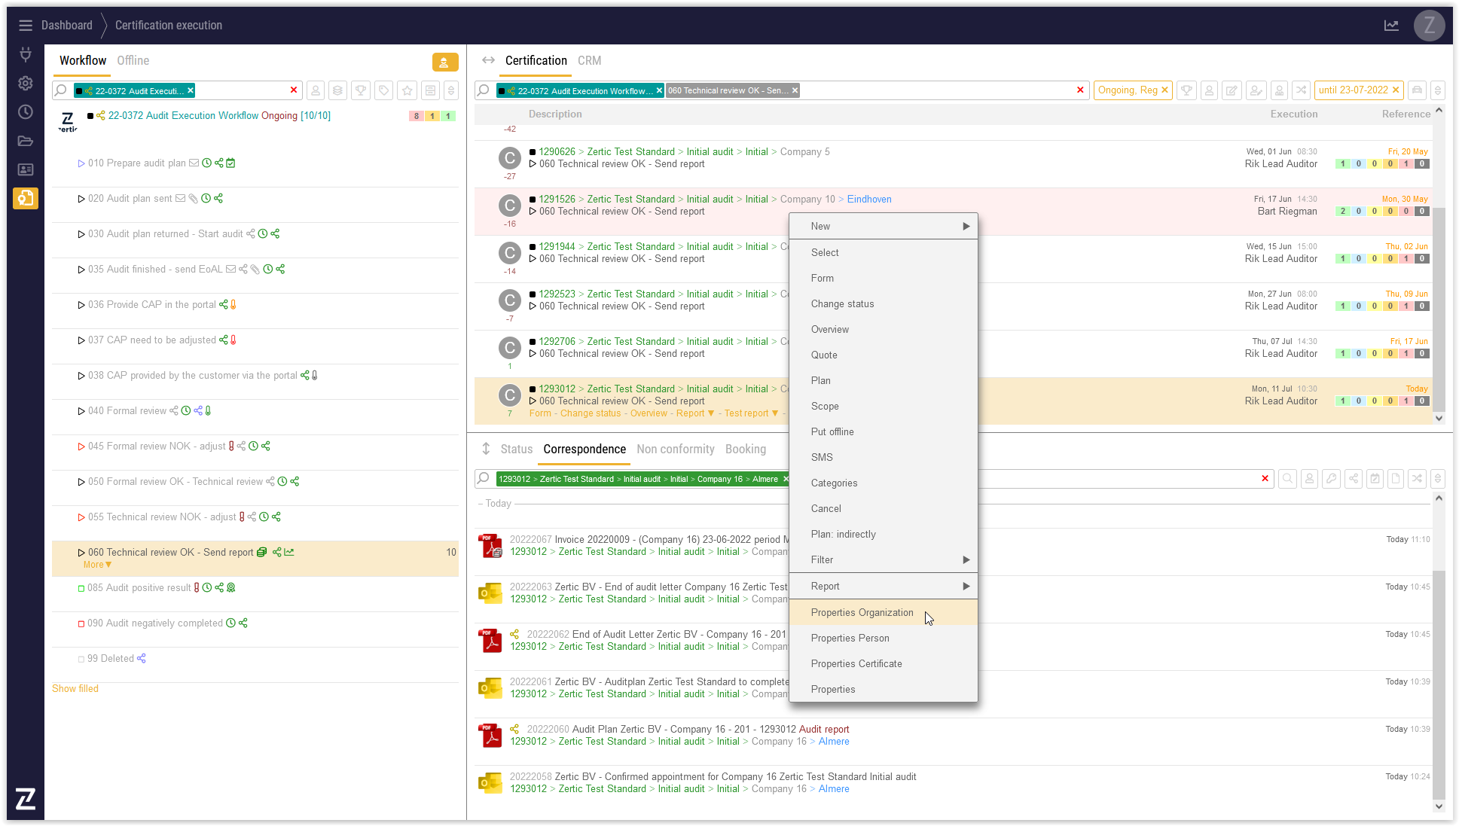1459x826 pixels.
Task: Remove '060 Technical review OK' filter chip
Action: 795,90
